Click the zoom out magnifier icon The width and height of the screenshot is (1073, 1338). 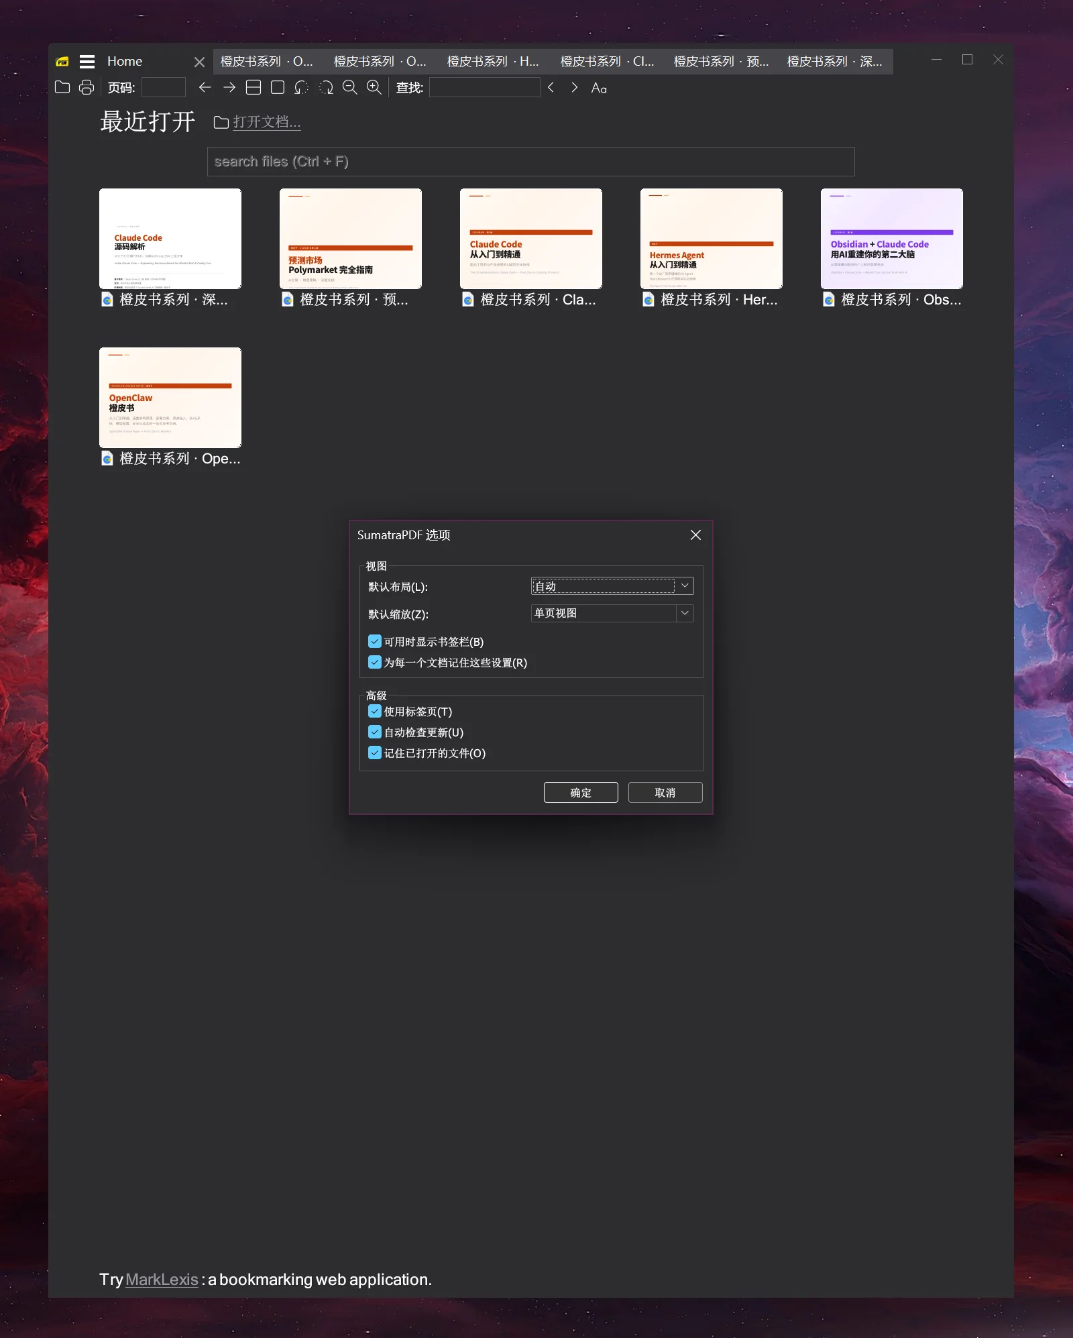(349, 87)
